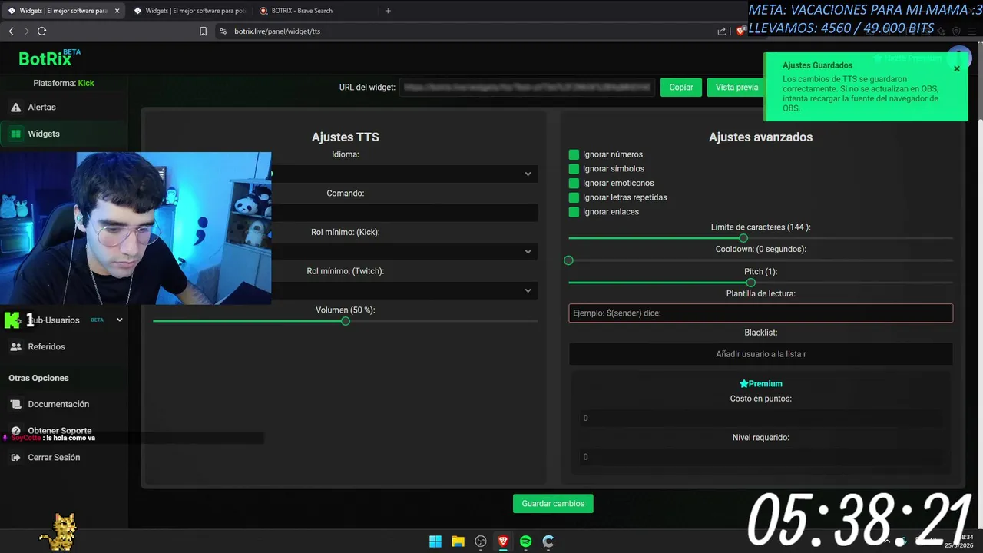Viewport: 983px width, 553px height.
Task: Open Documentación link
Action: pos(58,404)
